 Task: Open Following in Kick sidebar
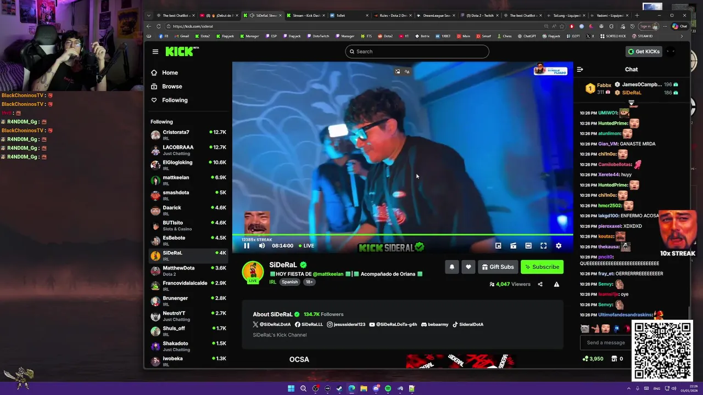tap(175, 100)
